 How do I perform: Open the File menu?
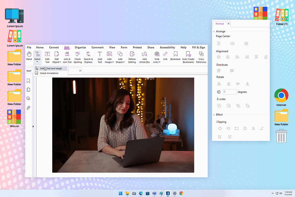(x=29, y=47)
